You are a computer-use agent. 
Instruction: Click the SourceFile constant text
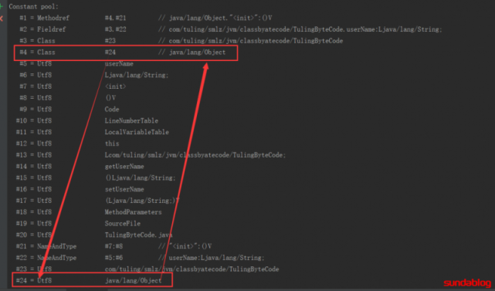[123, 223]
